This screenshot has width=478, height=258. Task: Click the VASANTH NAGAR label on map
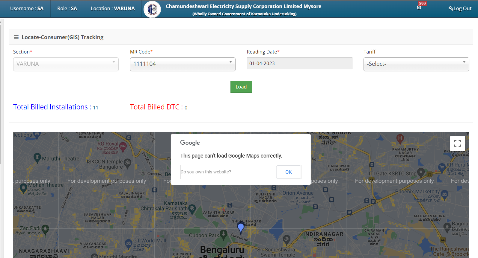pyautogui.click(x=218, y=213)
